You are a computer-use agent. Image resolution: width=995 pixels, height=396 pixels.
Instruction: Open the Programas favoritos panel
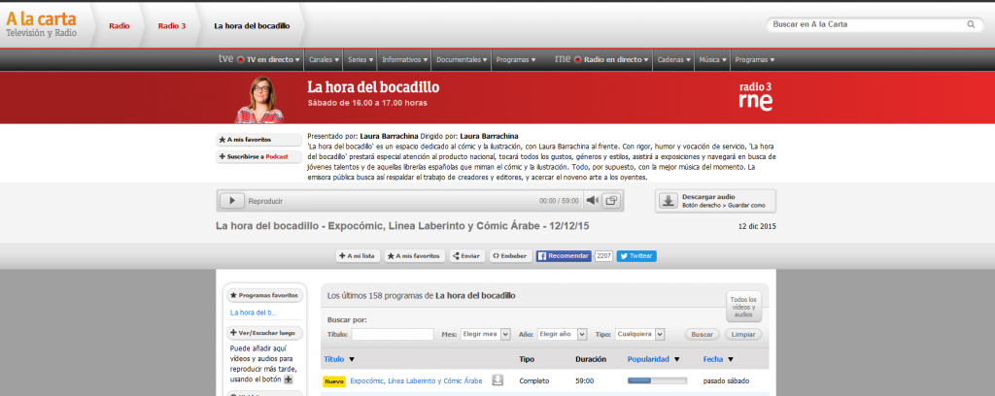click(264, 295)
